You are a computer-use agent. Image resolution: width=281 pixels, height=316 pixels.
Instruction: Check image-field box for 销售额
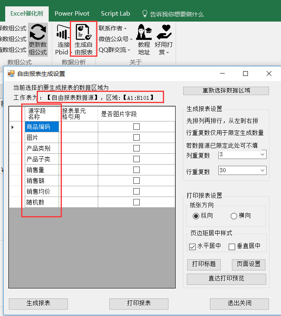(x=137, y=181)
